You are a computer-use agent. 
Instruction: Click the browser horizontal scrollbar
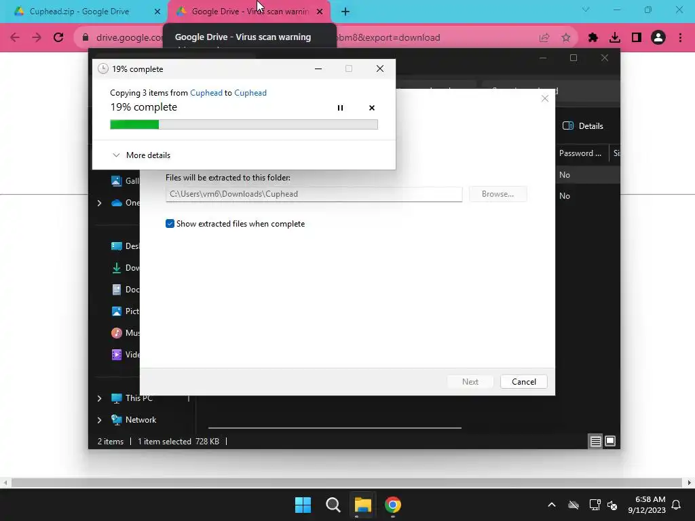point(347,482)
